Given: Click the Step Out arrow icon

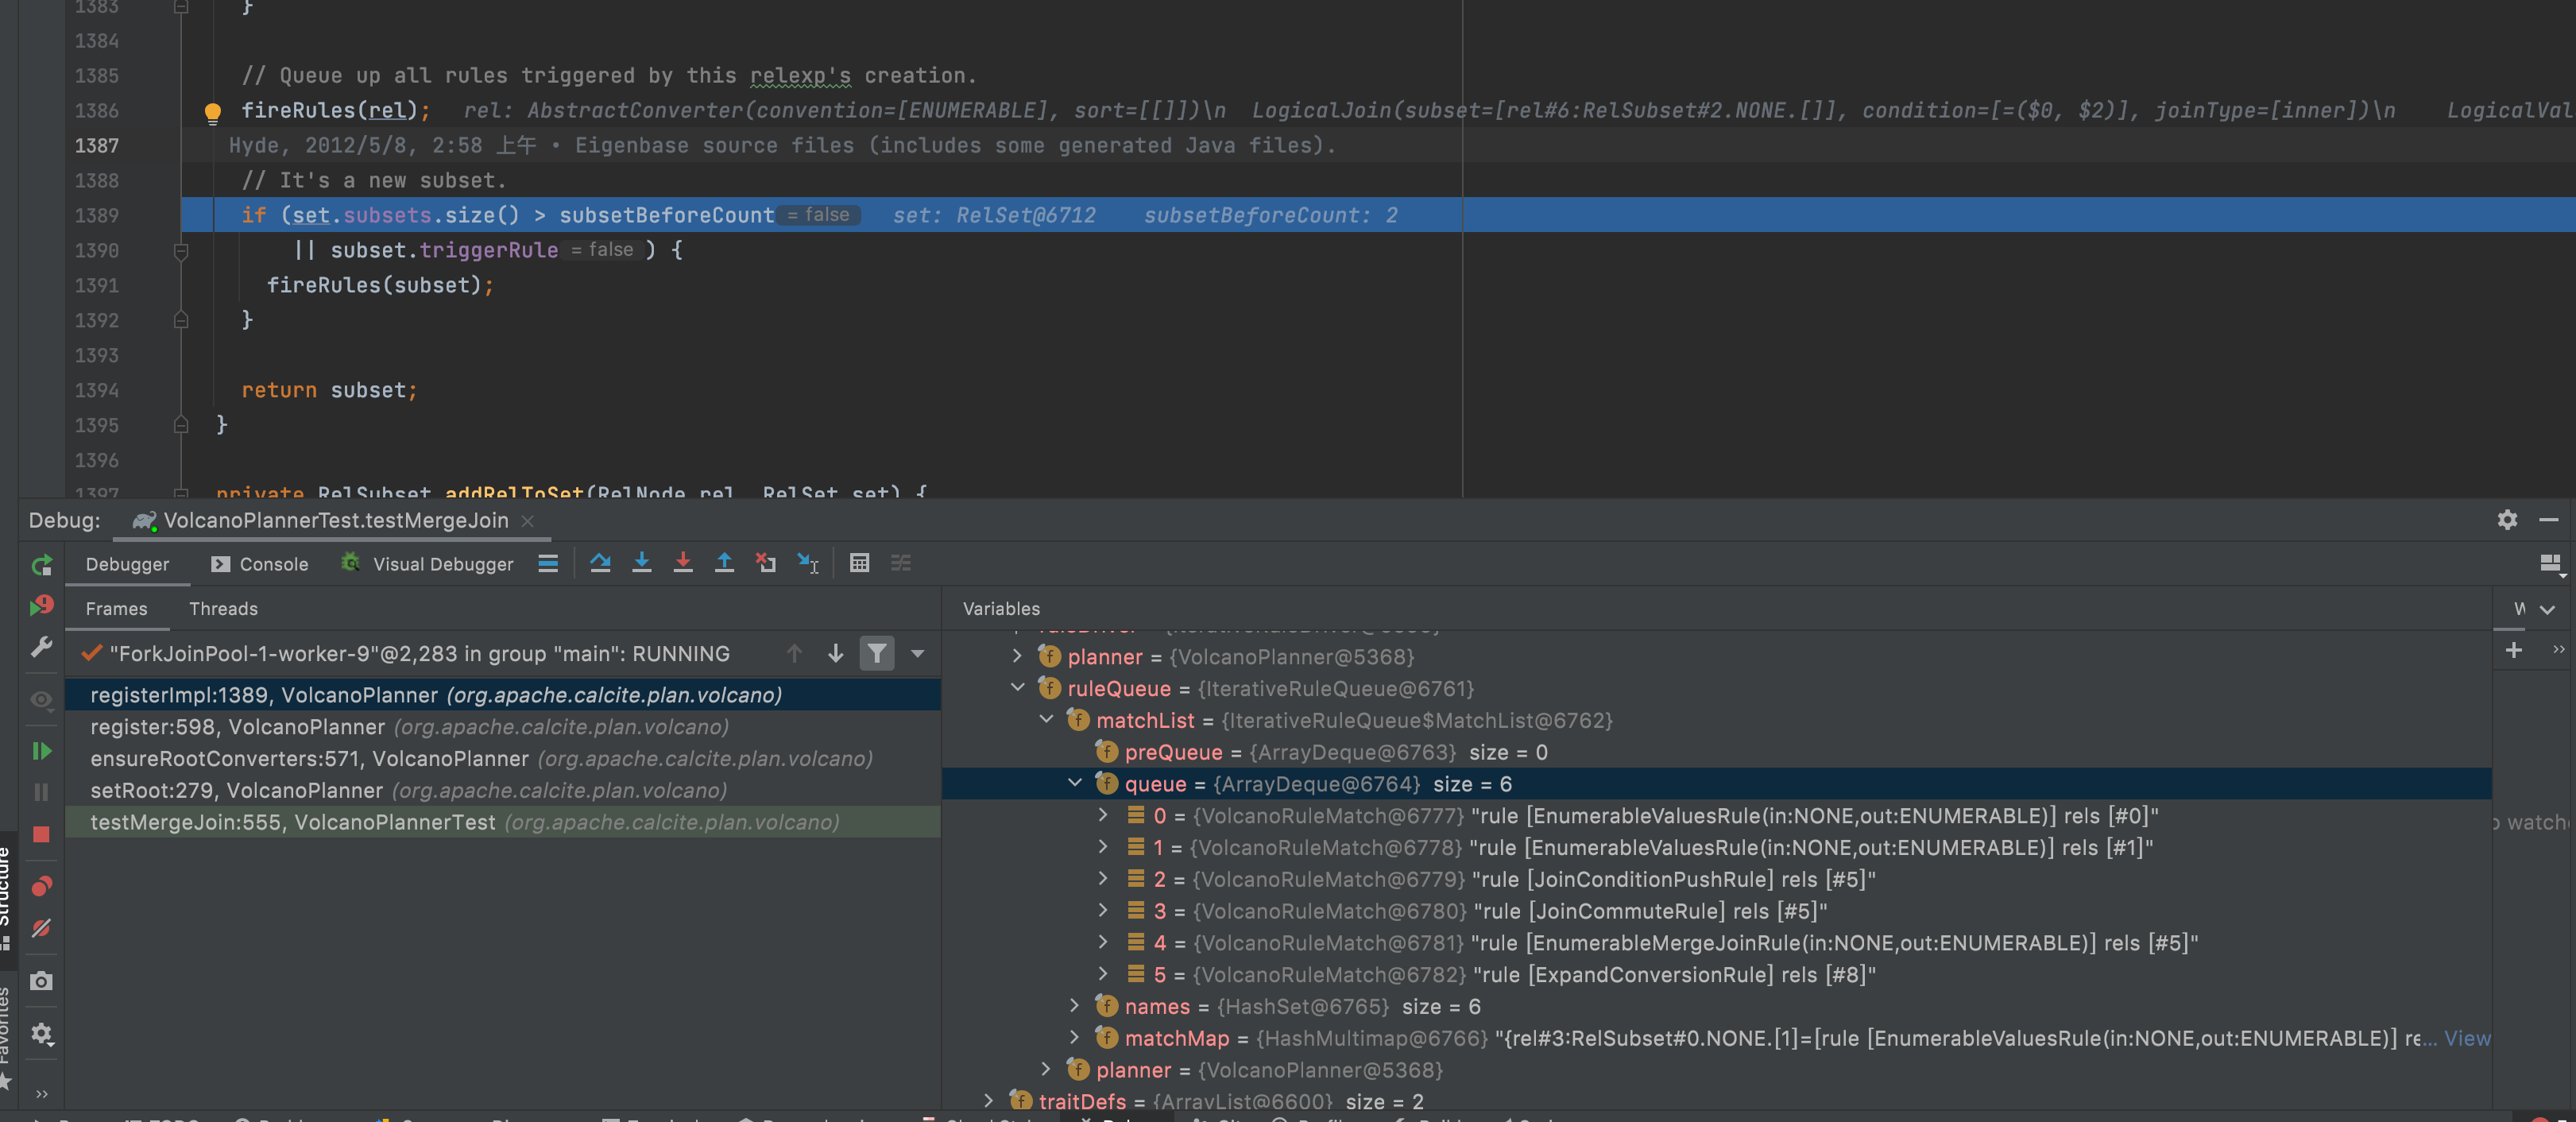Looking at the screenshot, I should point(724,563).
